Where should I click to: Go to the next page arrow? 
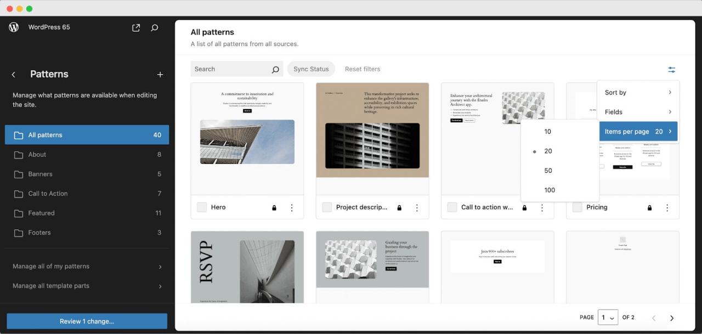[x=672, y=318]
